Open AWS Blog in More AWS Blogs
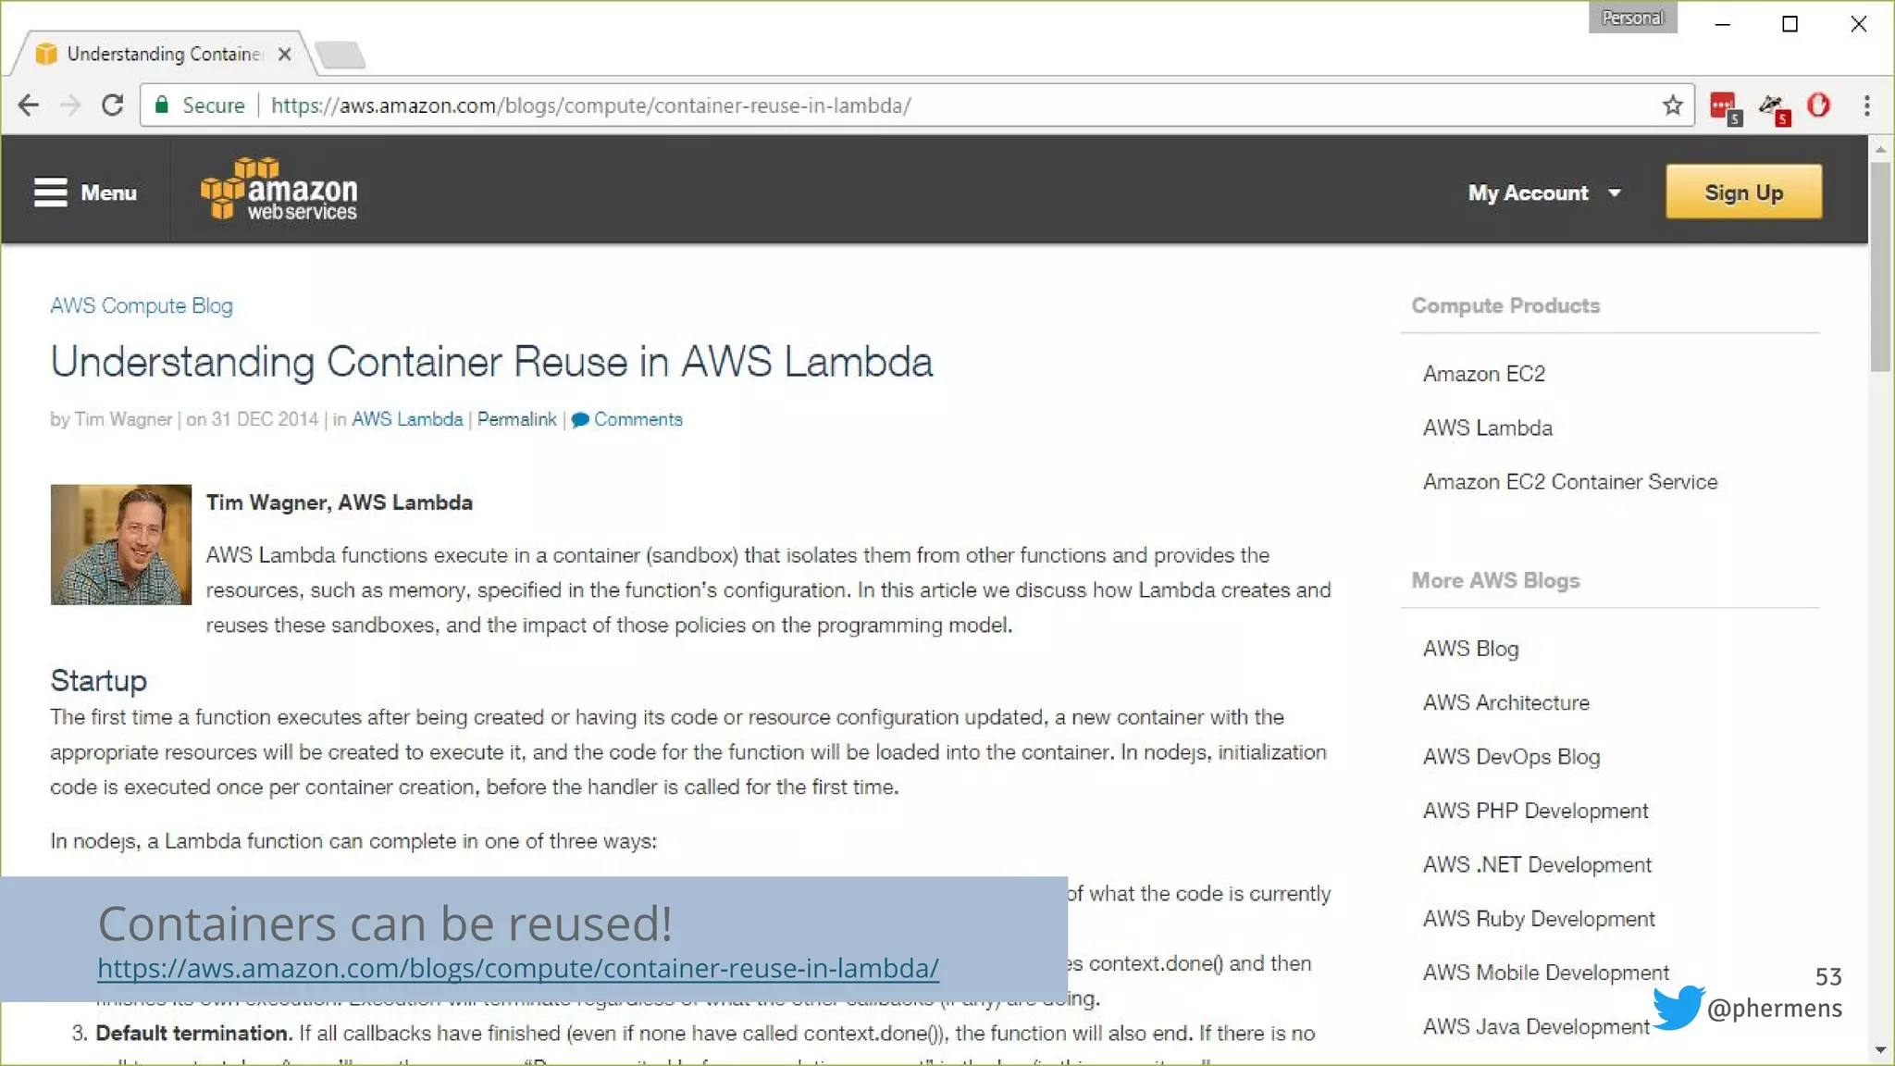Viewport: 1895px width, 1066px height. (x=1471, y=649)
